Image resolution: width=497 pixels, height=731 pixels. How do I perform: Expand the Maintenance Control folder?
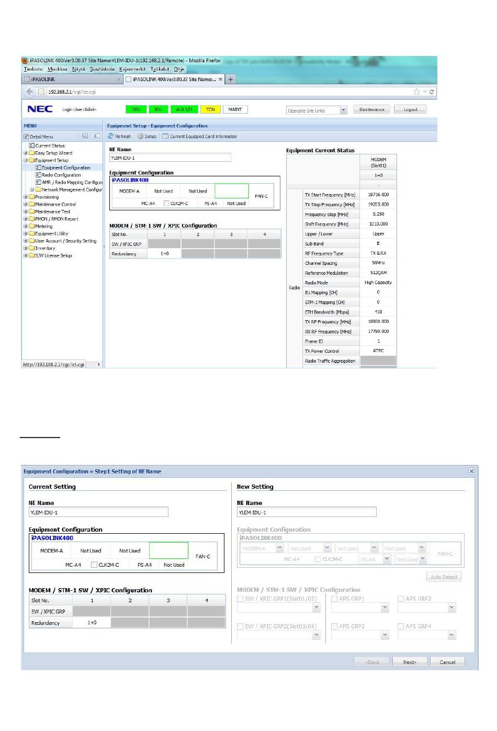pos(25,204)
